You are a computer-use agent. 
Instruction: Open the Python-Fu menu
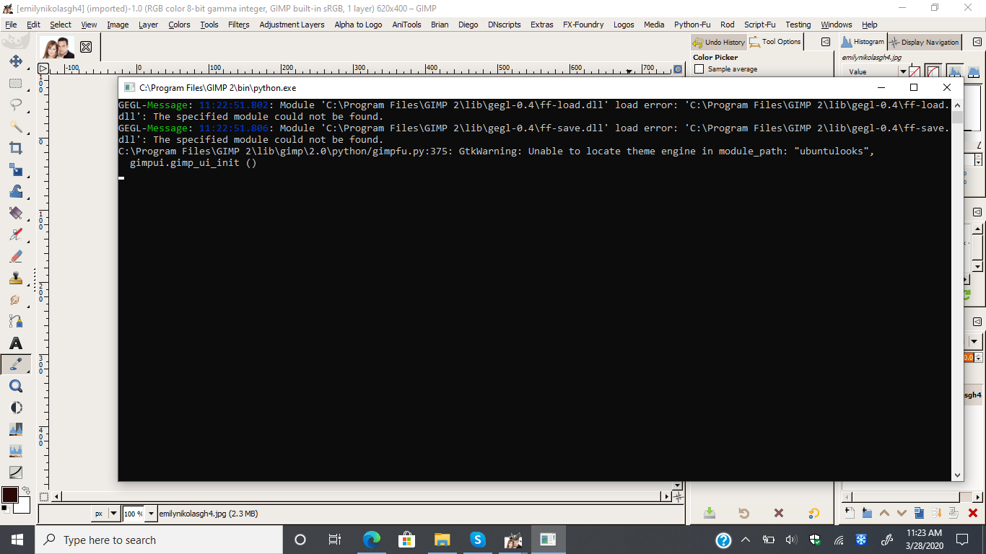click(x=692, y=25)
